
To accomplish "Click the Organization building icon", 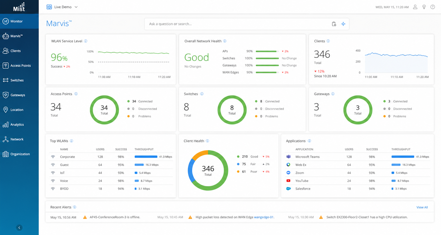I will pos(6,154).
